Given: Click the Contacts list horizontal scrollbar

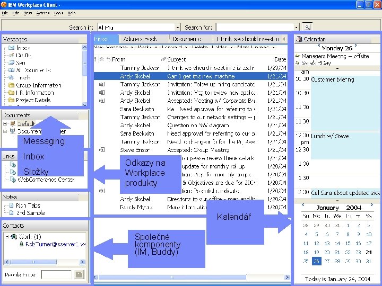Looking at the screenshot, I should click(x=45, y=262).
